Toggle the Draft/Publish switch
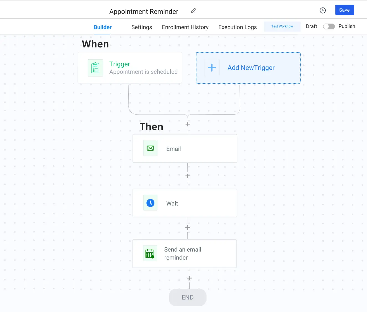 329,26
